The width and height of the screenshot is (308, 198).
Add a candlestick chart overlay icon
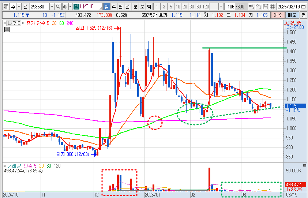(251, 7)
